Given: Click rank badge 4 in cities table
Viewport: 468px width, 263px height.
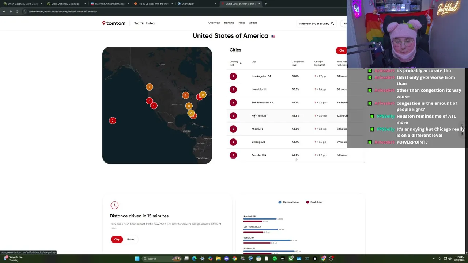Looking at the screenshot, I should [233, 116].
